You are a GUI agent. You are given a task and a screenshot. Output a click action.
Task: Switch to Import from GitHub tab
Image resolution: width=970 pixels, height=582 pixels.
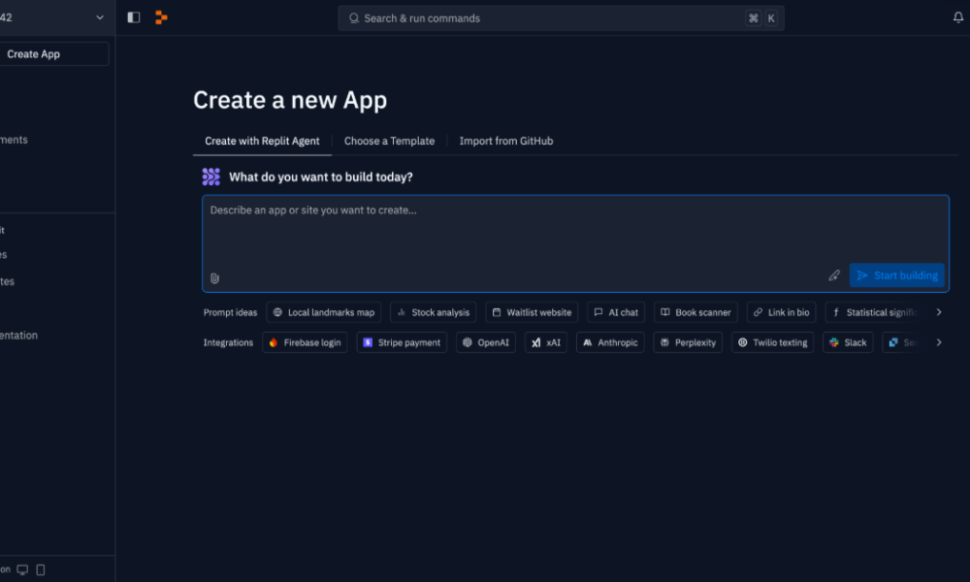point(505,141)
